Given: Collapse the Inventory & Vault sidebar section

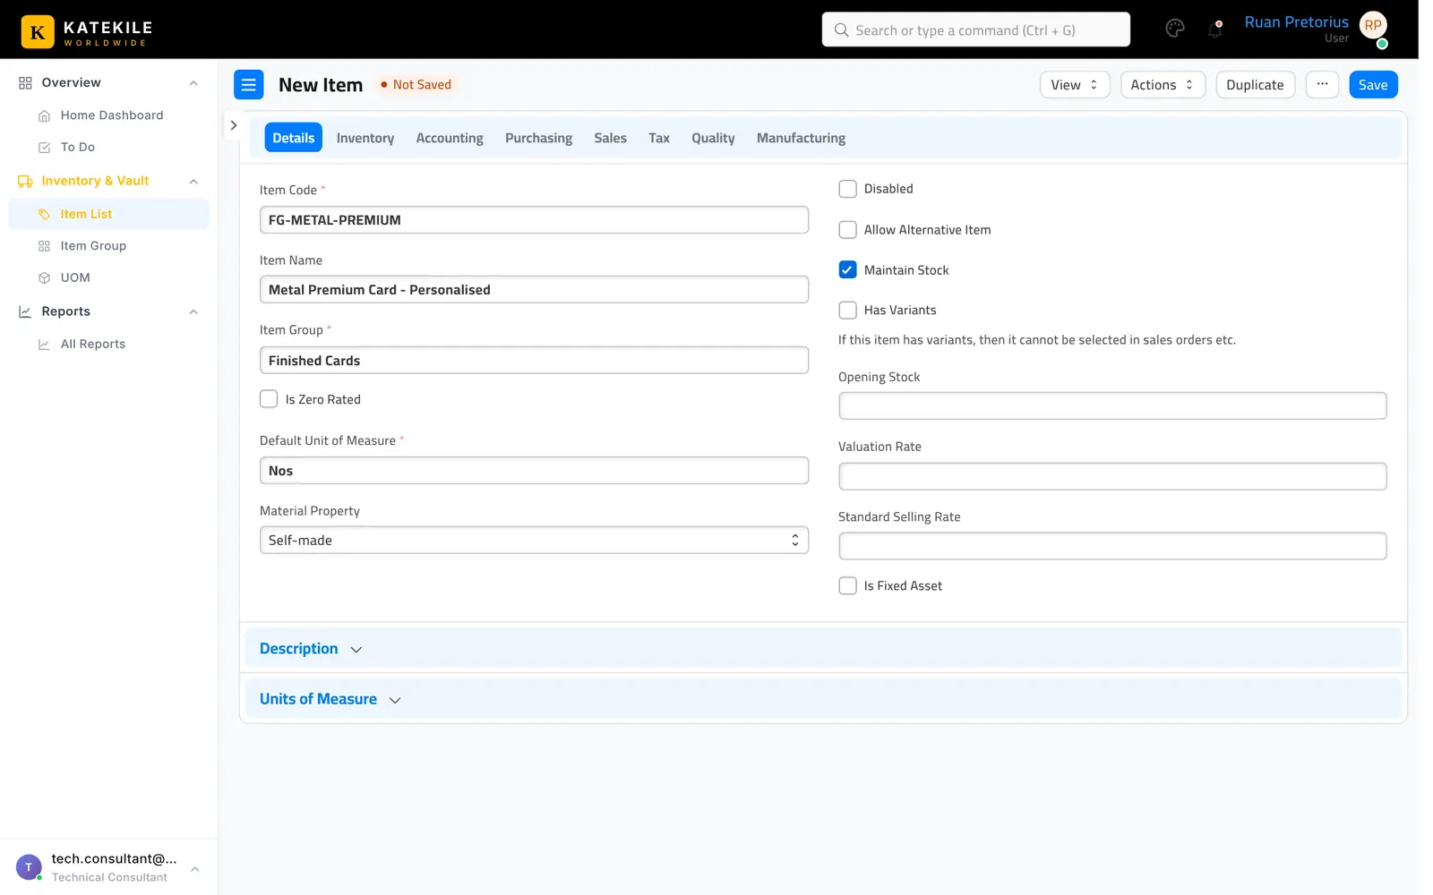Looking at the screenshot, I should [x=193, y=182].
